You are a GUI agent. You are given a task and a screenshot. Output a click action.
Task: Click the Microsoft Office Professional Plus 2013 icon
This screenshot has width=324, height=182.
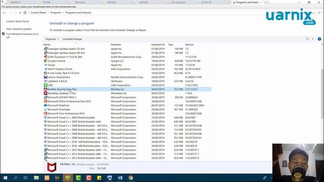coord(46,101)
